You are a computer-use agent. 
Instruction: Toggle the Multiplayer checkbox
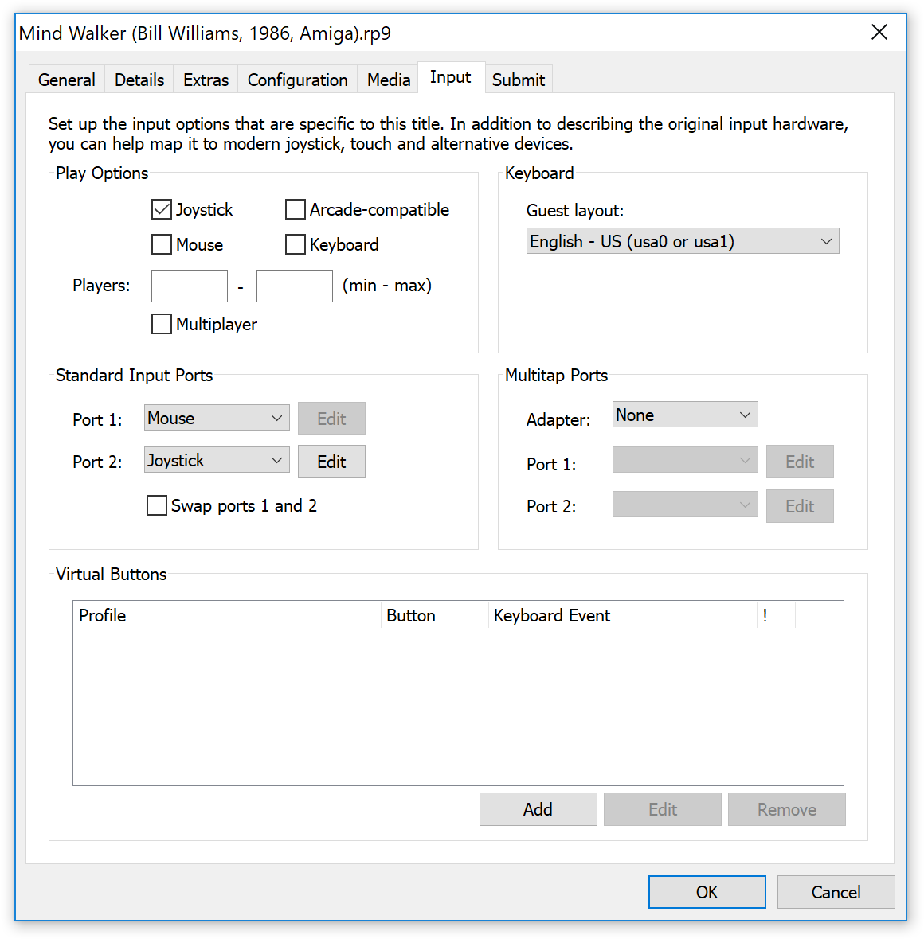[162, 324]
